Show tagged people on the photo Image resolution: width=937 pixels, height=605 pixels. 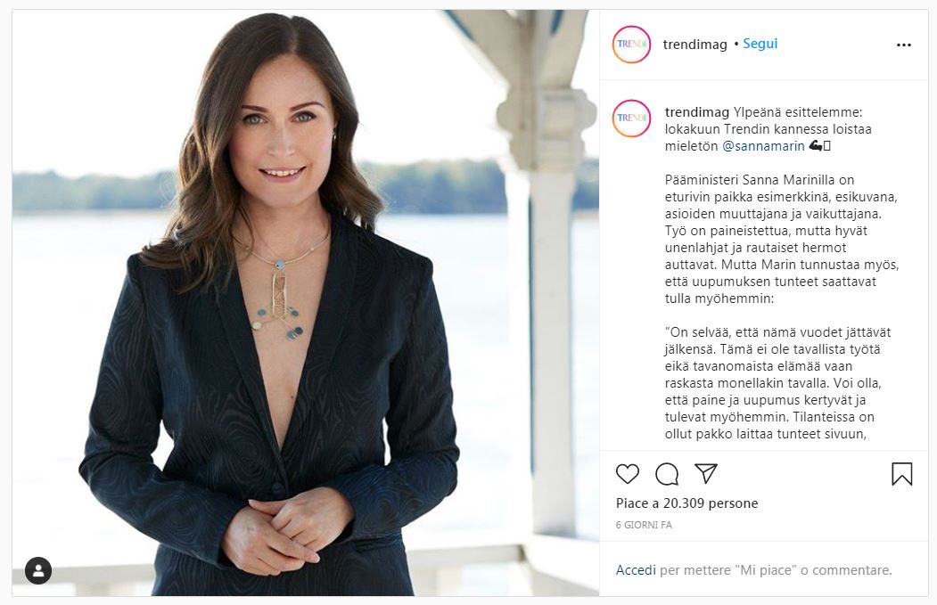pos(37,570)
